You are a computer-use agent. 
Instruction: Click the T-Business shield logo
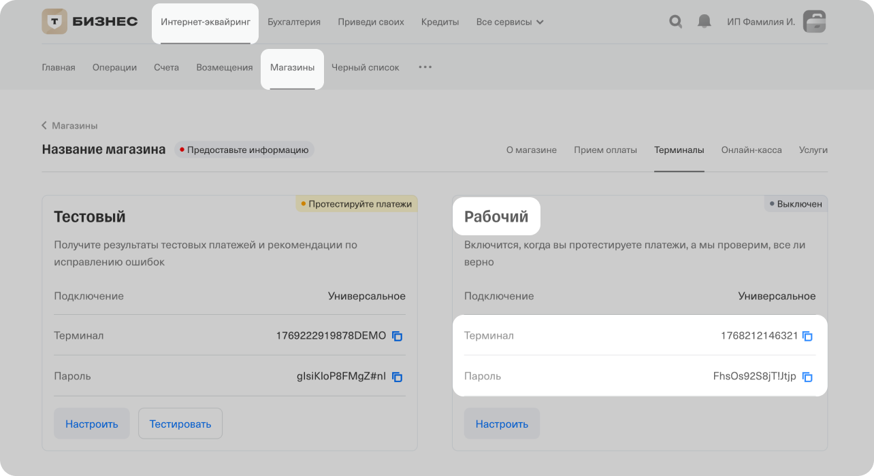[x=54, y=22]
